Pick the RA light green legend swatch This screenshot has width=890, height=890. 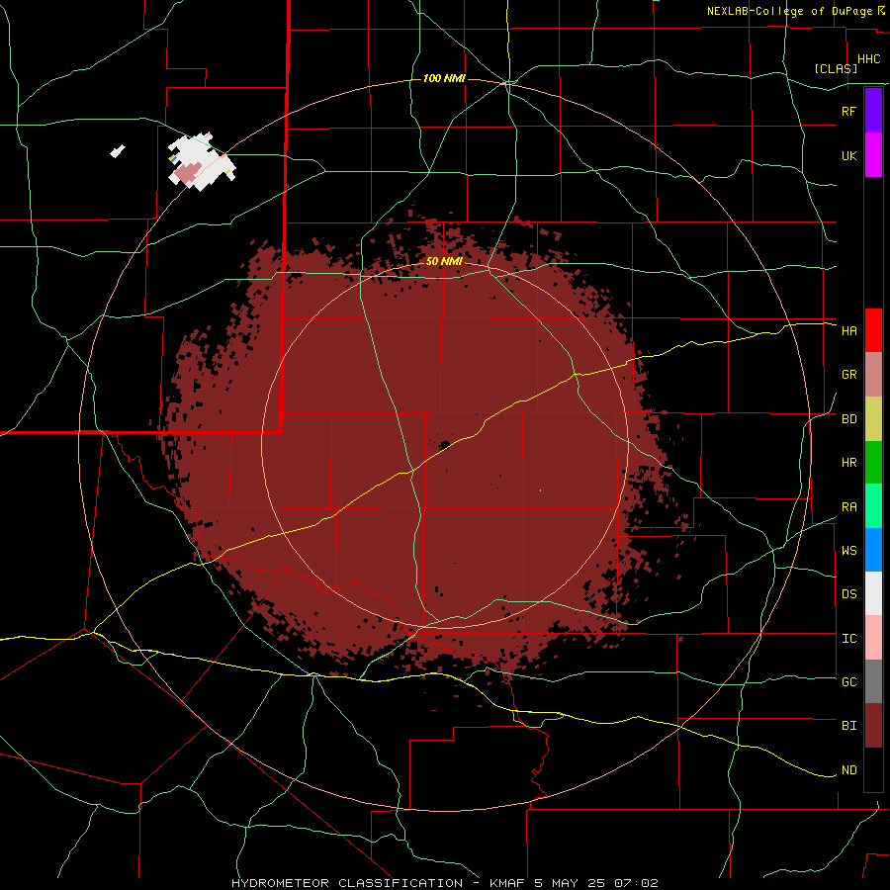(873, 506)
